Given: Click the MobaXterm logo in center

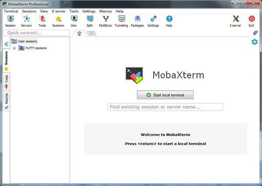Looking at the screenshot, I should click(x=134, y=75).
